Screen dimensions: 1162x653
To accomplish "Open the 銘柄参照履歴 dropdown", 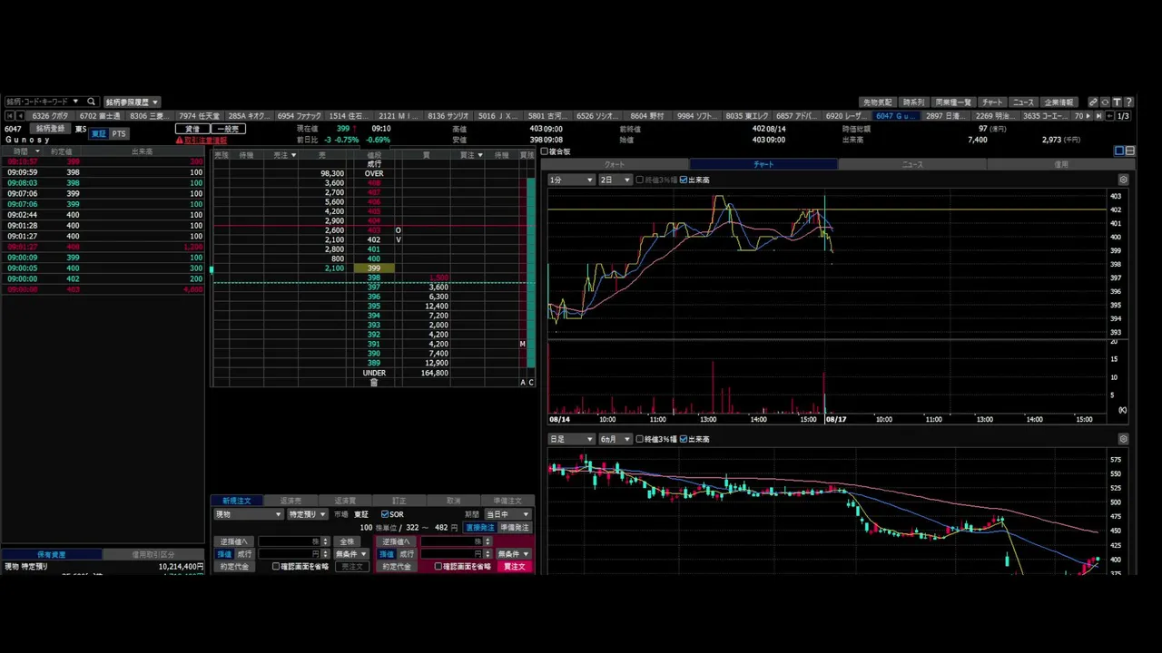I will (x=132, y=102).
